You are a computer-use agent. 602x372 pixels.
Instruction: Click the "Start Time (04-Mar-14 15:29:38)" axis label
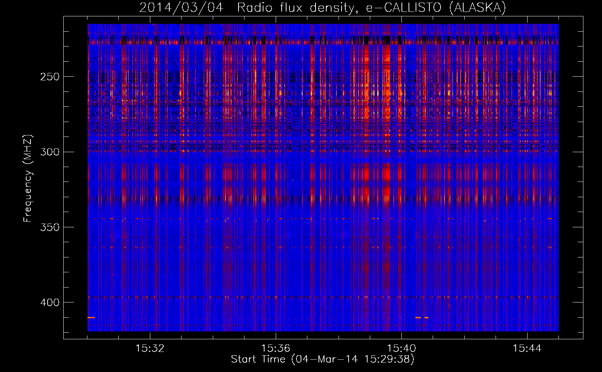pyautogui.click(x=323, y=359)
